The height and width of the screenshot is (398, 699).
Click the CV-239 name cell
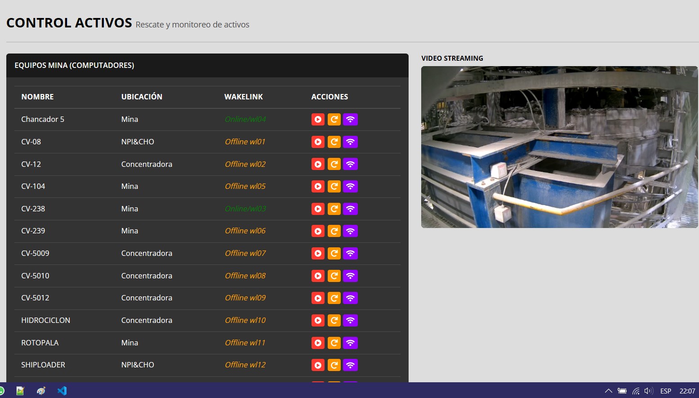pos(33,231)
